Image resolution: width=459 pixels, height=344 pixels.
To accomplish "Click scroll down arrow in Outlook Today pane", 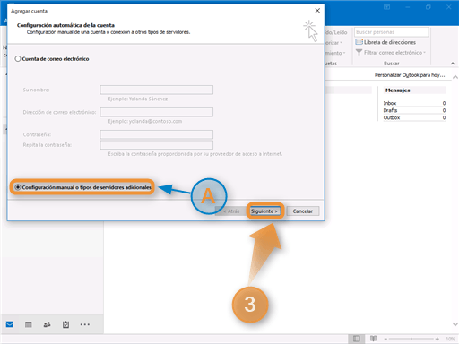I will click(455, 324).
